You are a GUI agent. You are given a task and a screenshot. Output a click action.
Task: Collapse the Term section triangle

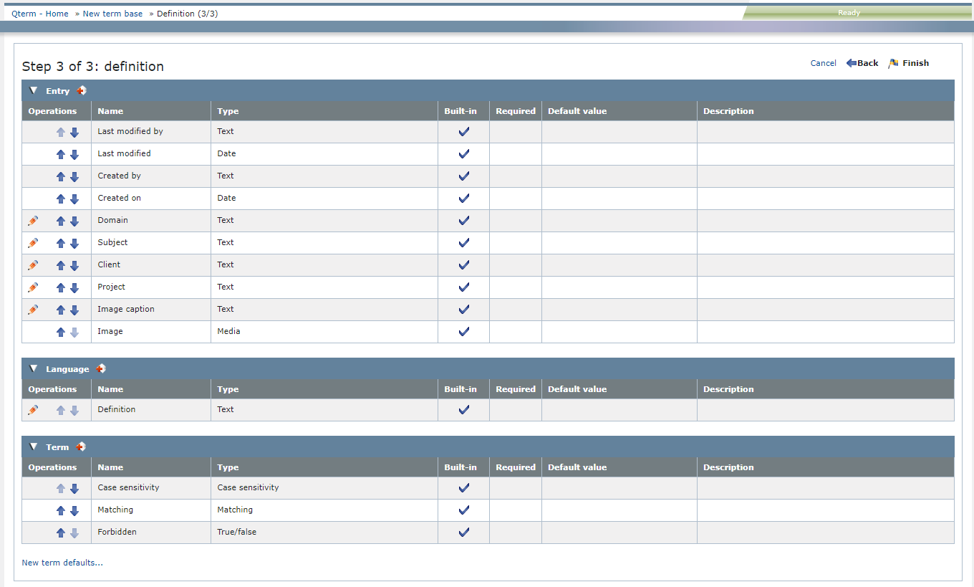pyautogui.click(x=33, y=446)
